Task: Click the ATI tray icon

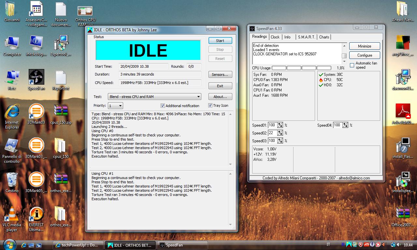Action: tap(366, 244)
